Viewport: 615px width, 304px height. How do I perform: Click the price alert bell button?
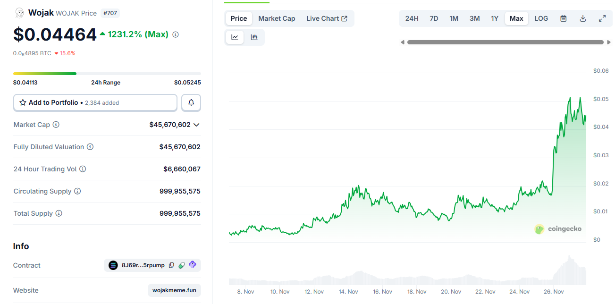[x=191, y=102]
